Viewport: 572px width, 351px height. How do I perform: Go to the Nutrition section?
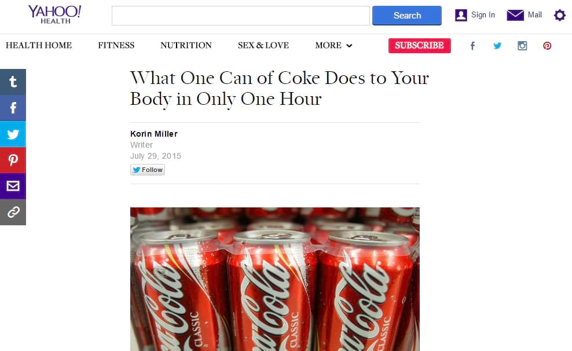(186, 45)
